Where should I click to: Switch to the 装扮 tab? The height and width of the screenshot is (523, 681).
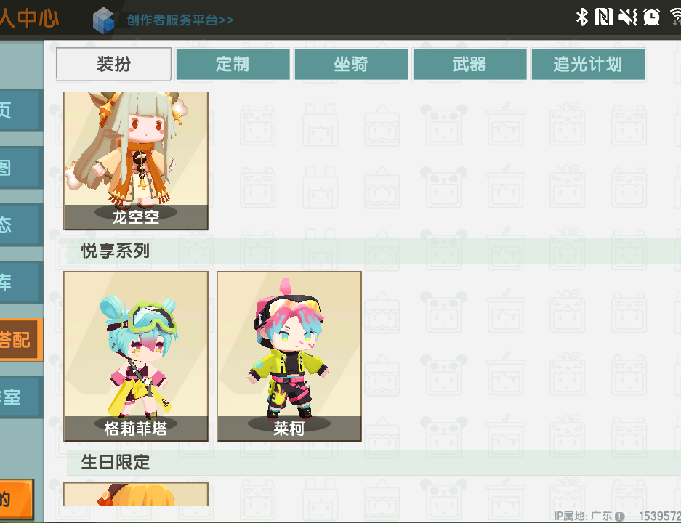click(x=114, y=64)
